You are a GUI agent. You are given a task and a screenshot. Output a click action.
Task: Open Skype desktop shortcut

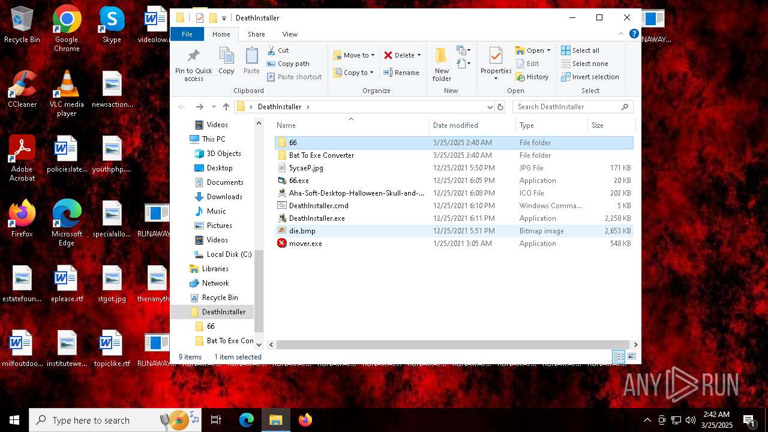point(112,25)
